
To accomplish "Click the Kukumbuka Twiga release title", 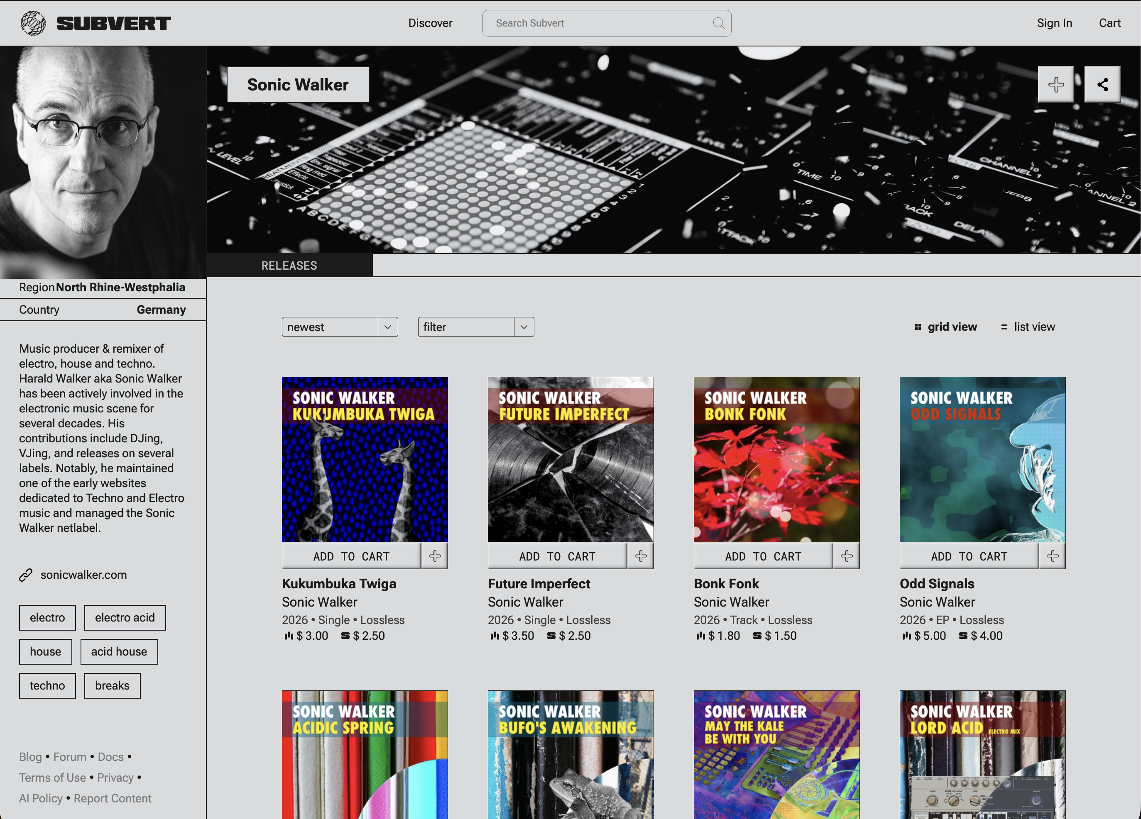I will (339, 584).
